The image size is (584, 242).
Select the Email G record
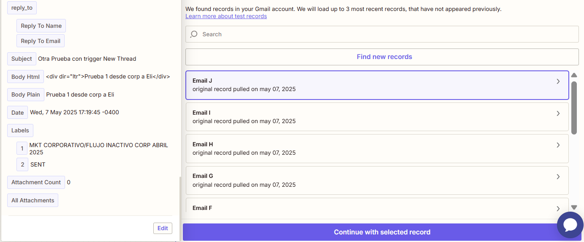[x=377, y=180]
